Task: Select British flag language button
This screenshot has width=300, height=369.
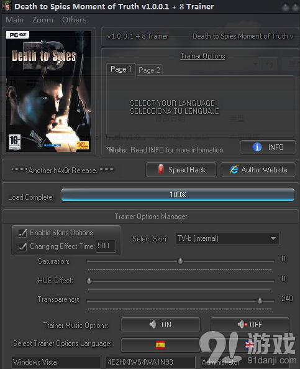Action: point(250,345)
